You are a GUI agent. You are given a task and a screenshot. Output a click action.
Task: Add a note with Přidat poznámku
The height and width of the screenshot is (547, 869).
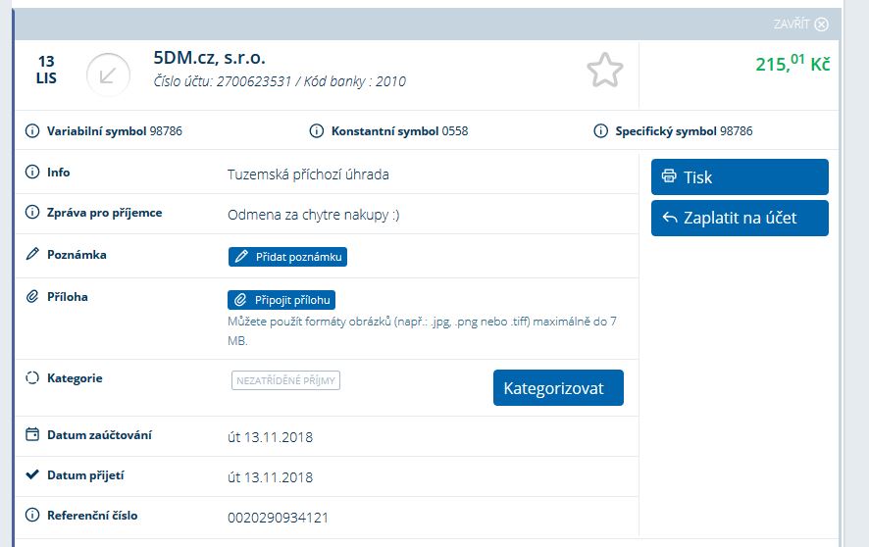point(287,257)
